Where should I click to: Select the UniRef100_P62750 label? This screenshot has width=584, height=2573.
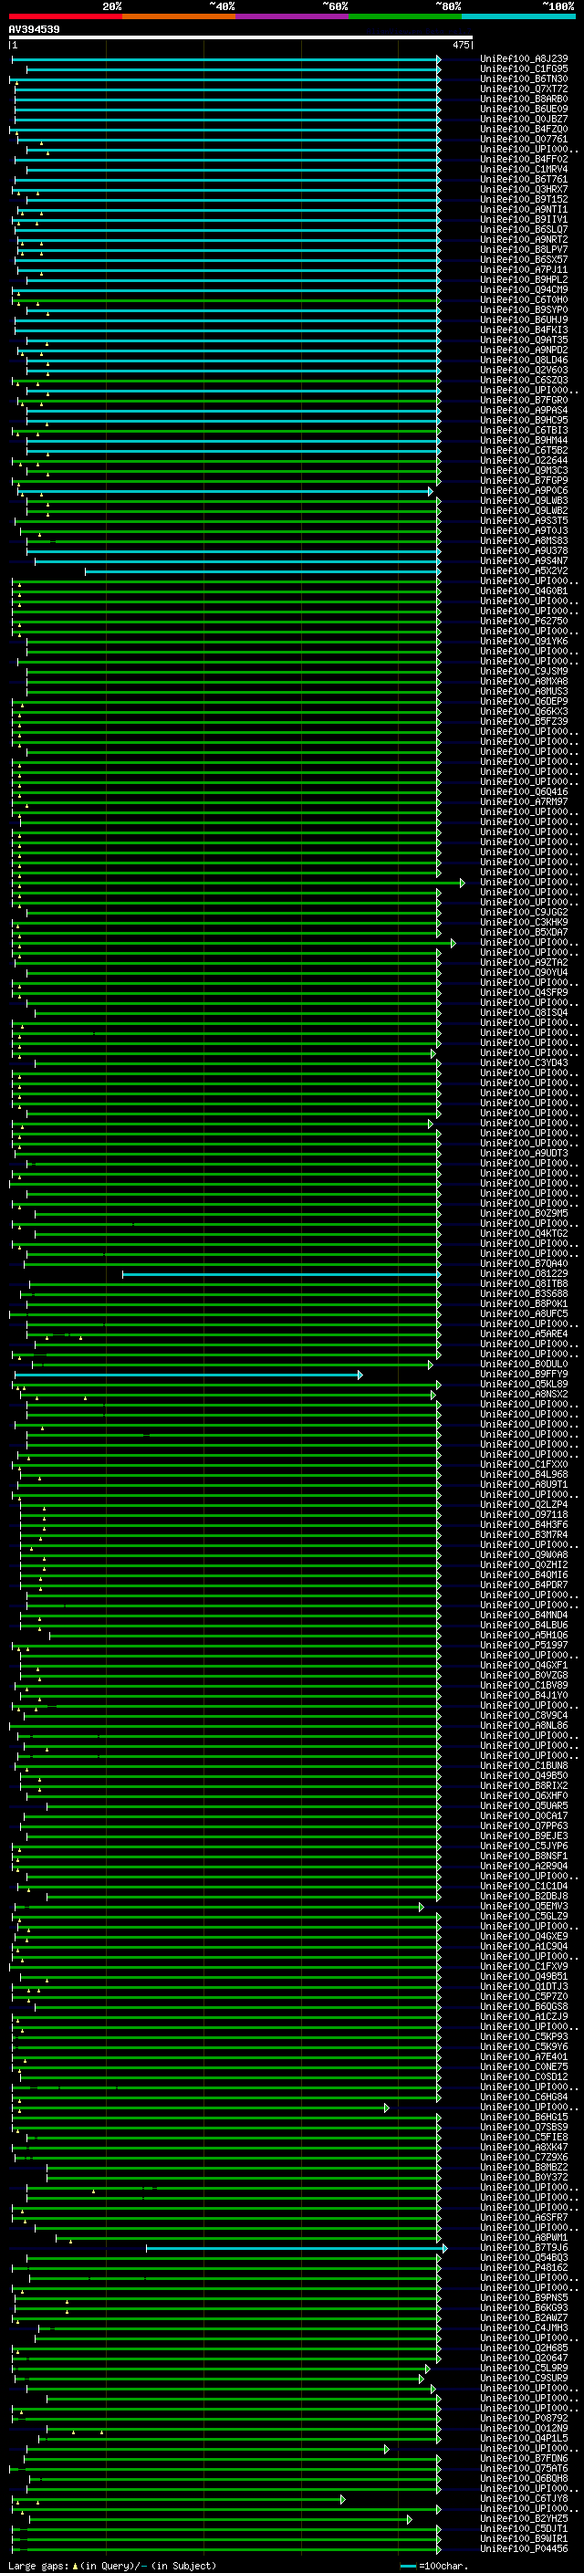[x=524, y=622]
